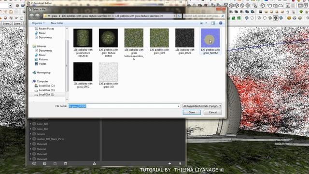309x174 pixels.
Task: Open the All Supported Formats file type dropdown
Action: [202, 106]
